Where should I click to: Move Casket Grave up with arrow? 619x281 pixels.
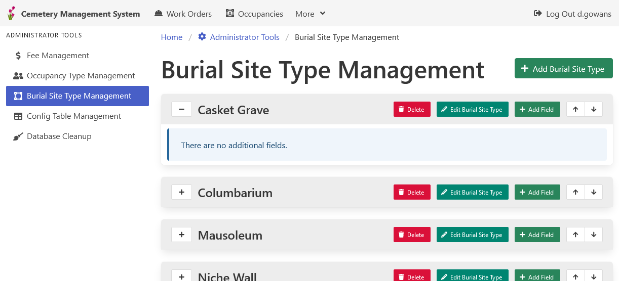[575, 109]
